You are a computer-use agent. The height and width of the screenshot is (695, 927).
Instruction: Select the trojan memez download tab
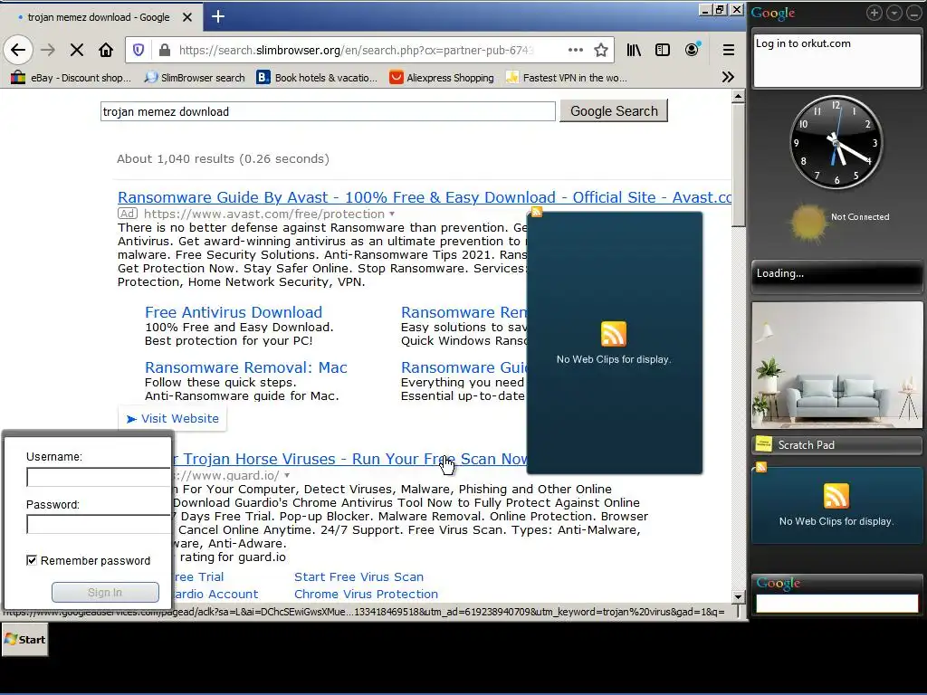pyautogui.click(x=100, y=17)
